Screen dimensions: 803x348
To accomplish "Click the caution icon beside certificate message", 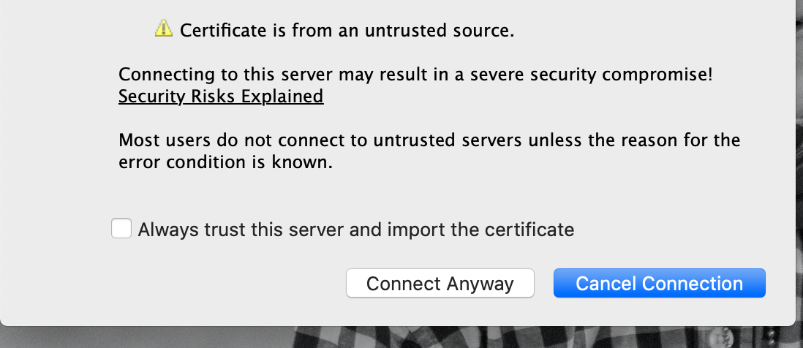I will click(x=163, y=28).
